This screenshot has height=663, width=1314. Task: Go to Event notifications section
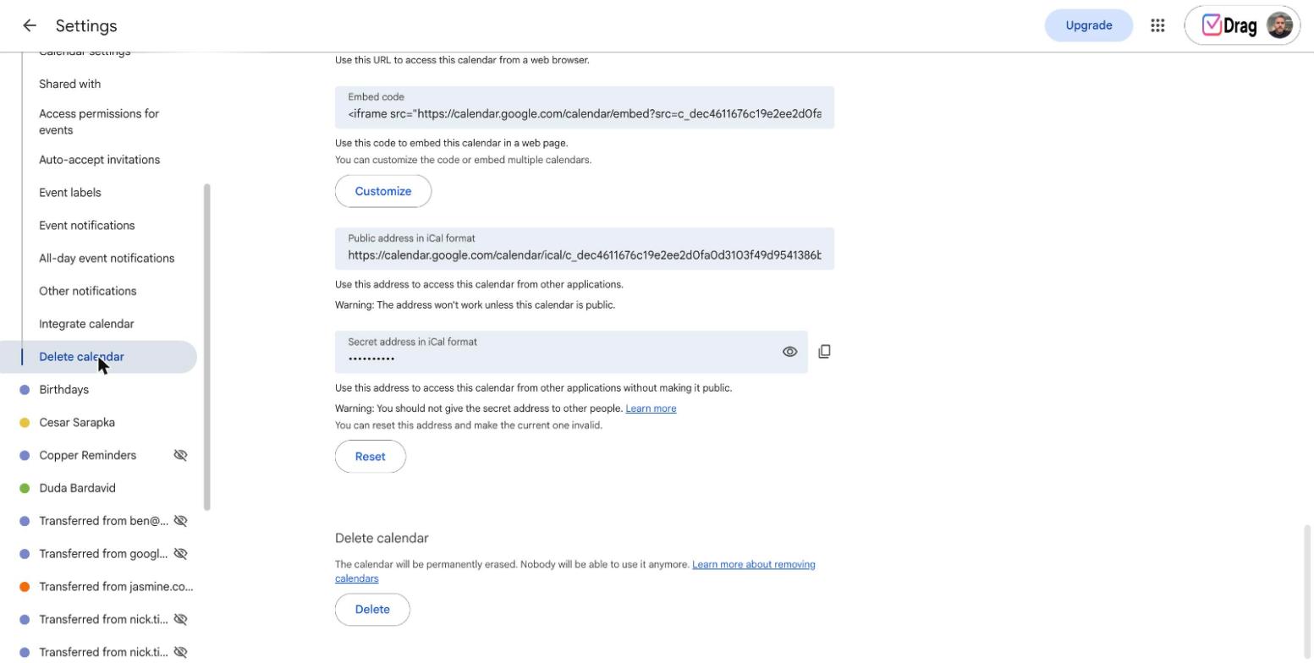(x=87, y=226)
